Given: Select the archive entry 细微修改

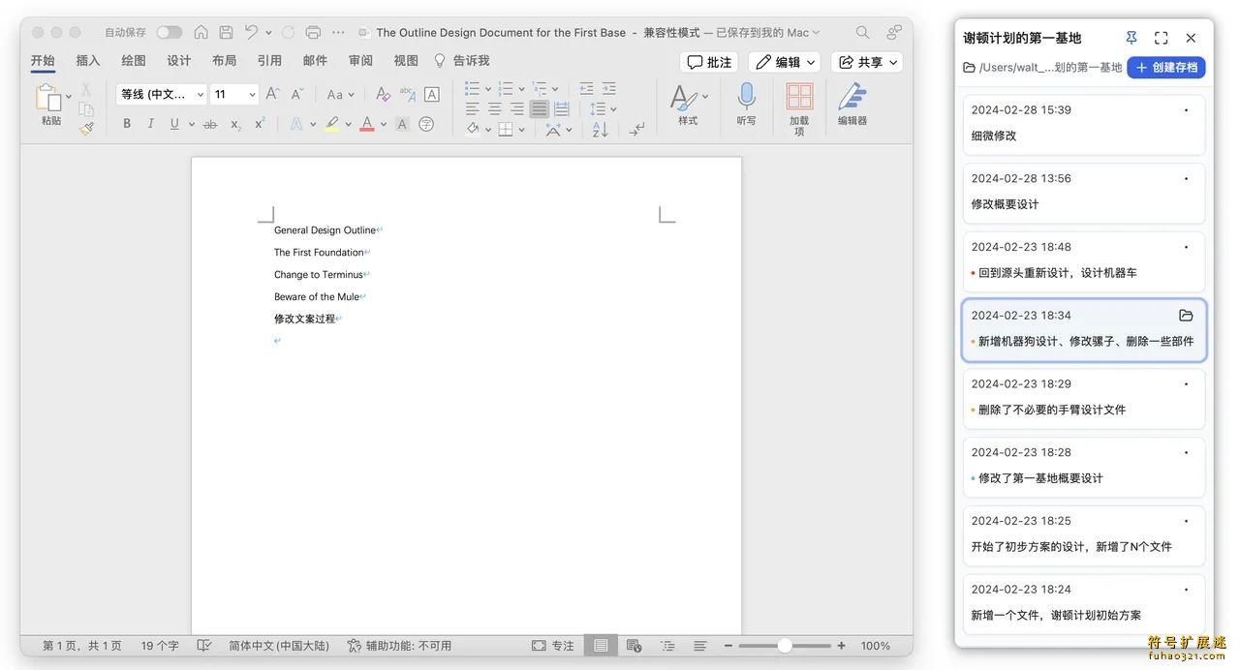Looking at the screenshot, I should (x=1084, y=124).
